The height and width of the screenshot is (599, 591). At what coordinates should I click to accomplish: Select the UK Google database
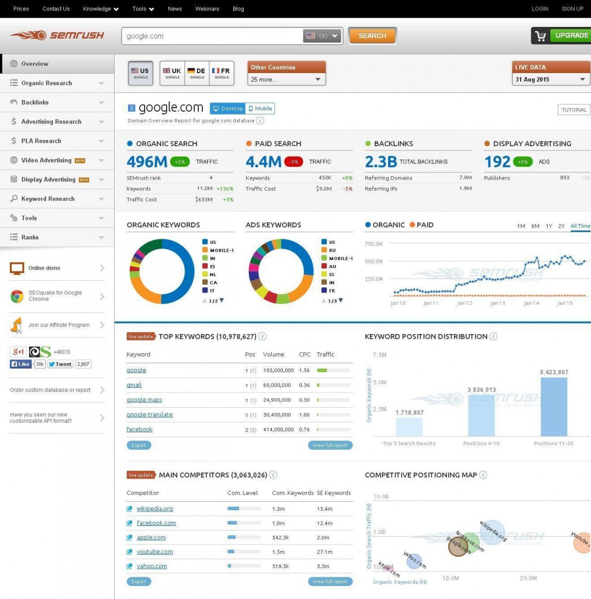[172, 73]
